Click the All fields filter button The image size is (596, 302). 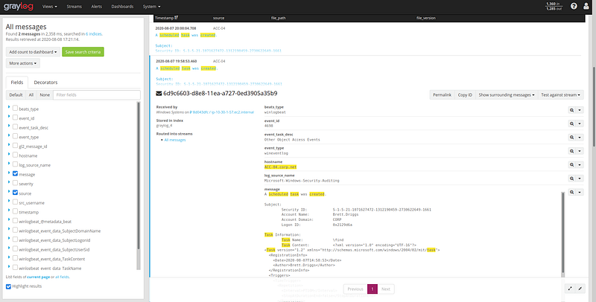pos(31,95)
